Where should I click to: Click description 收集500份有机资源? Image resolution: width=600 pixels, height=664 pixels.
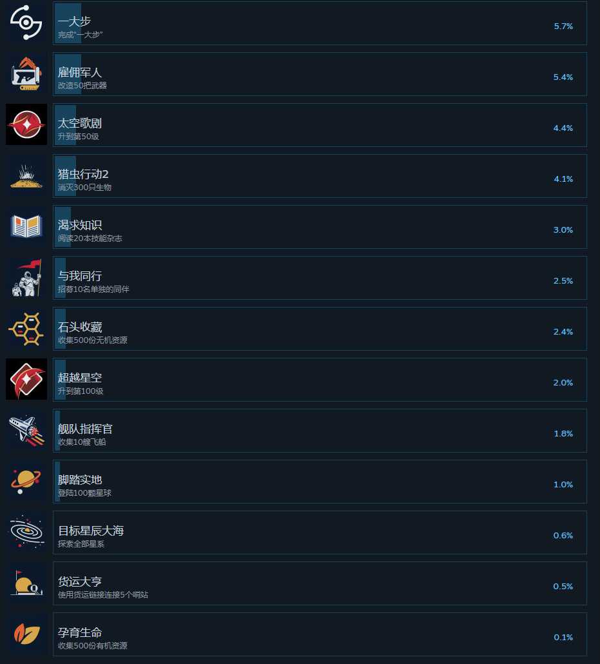(x=92, y=645)
